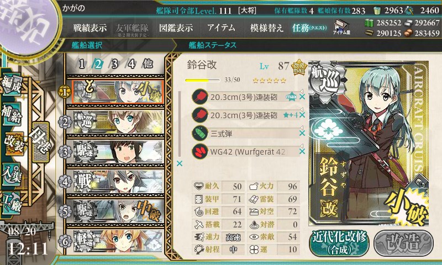Switch to fleet tab 3
The width and height of the screenshot is (442, 265).
(115, 64)
